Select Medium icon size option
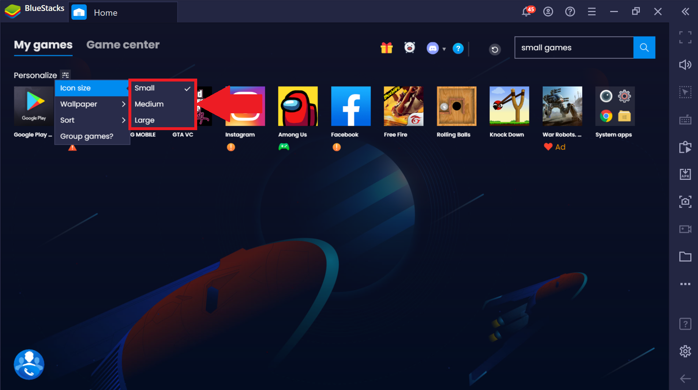This screenshot has width=698, height=390. coord(162,104)
